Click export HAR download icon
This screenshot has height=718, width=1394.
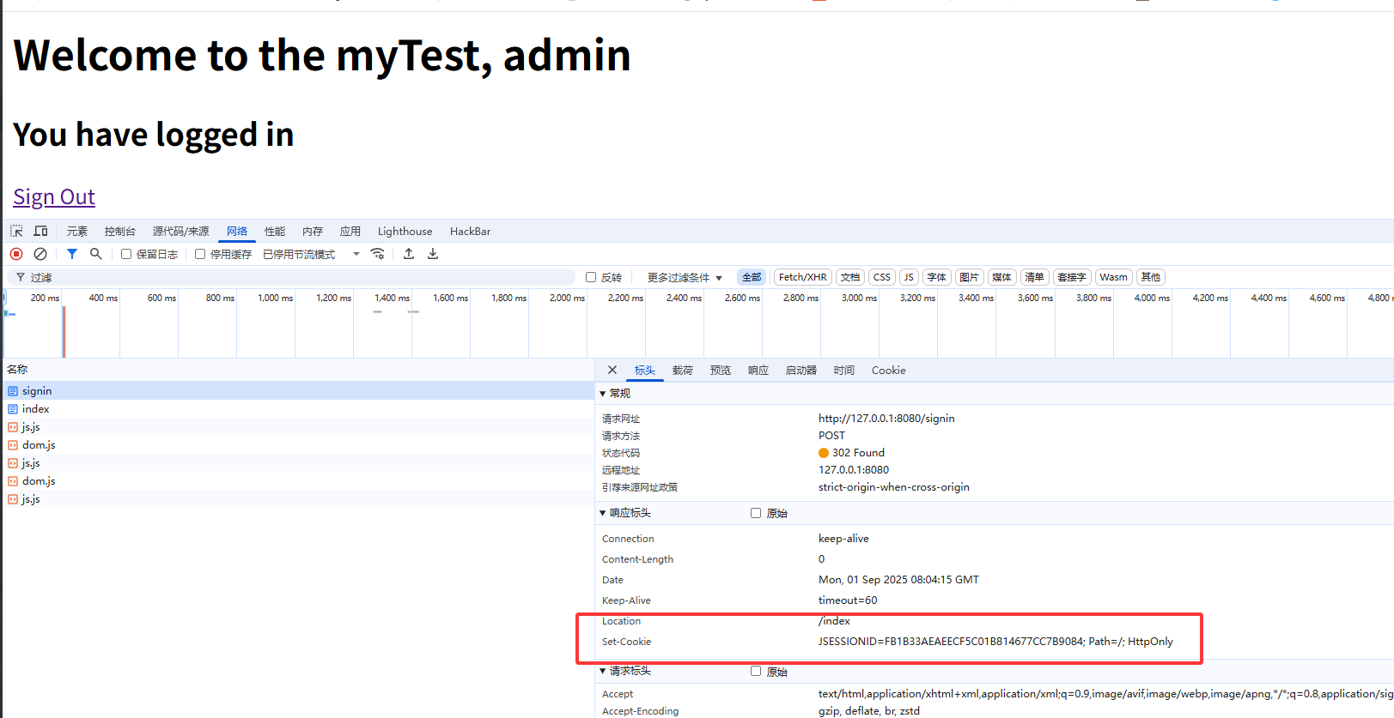click(x=433, y=254)
